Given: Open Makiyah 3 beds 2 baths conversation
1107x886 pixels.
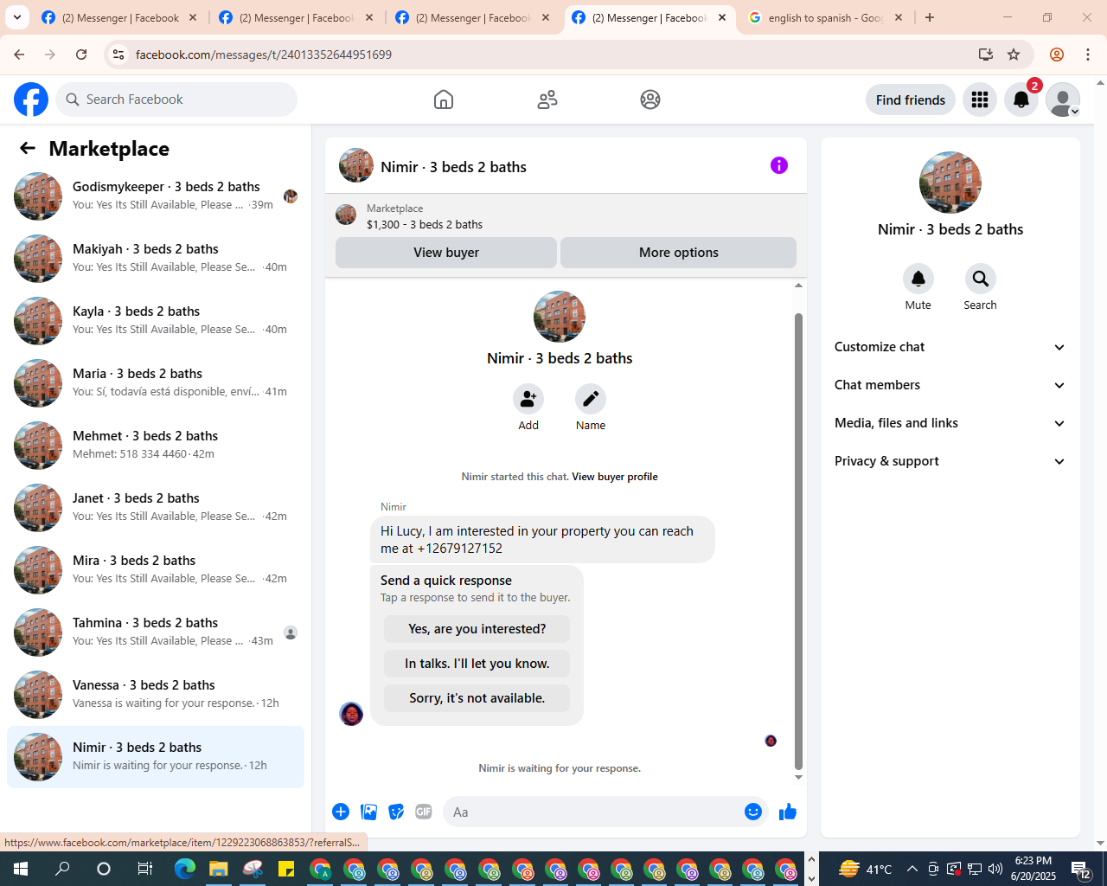Looking at the screenshot, I should (x=156, y=259).
